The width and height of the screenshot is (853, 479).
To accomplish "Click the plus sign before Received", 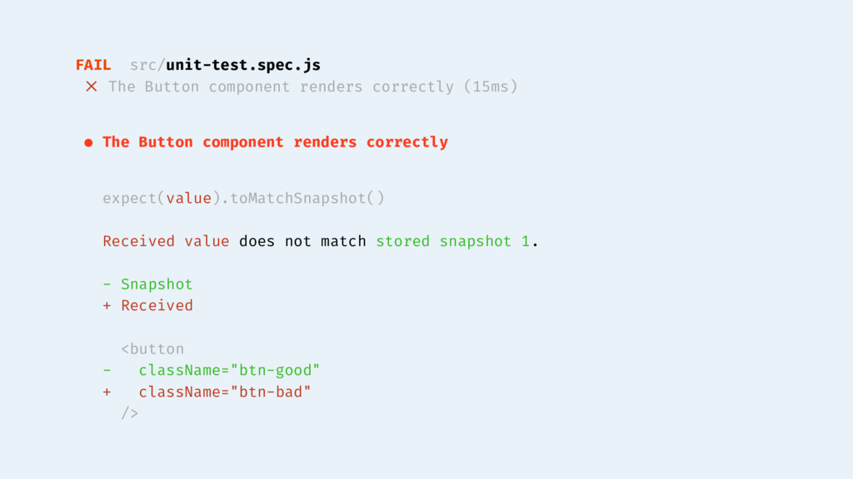I will (107, 306).
